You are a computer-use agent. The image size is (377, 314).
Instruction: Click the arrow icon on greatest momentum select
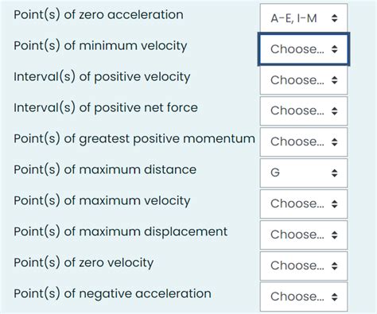[x=335, y=141]
